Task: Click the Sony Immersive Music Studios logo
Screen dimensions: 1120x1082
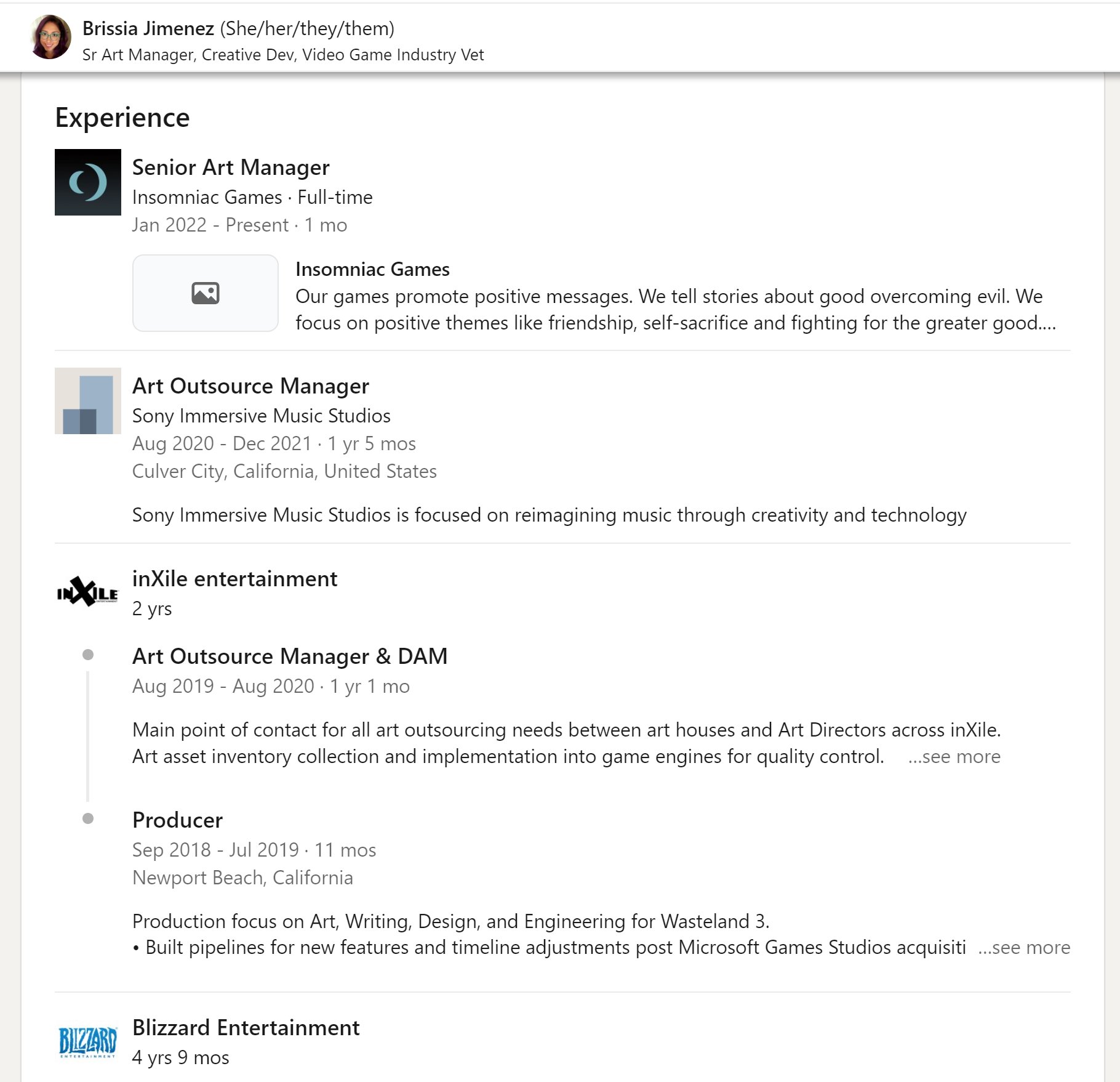Action: 88,401
